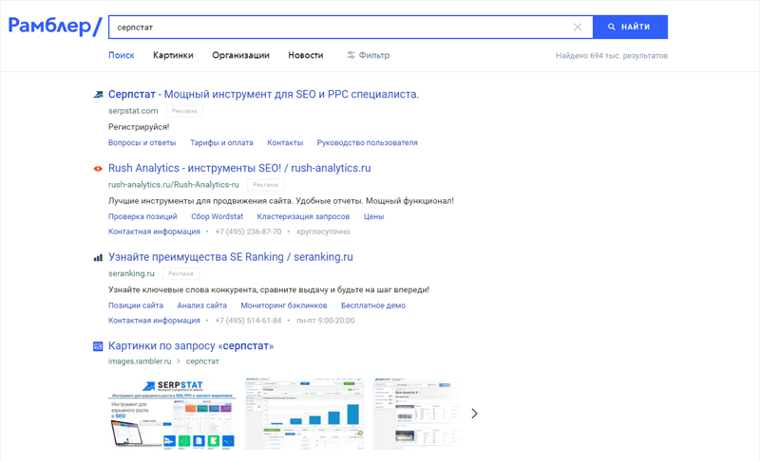
Task: Open the Узнайте преимущества SE Ranking result
Action: click(230, 257)
